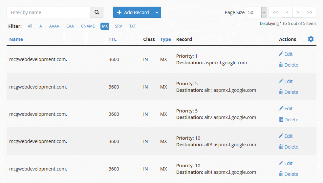Image resolution: width=323 pixels, height=183 pixels.
Task: Open the table settings gear icon
Action: point(311,39)
